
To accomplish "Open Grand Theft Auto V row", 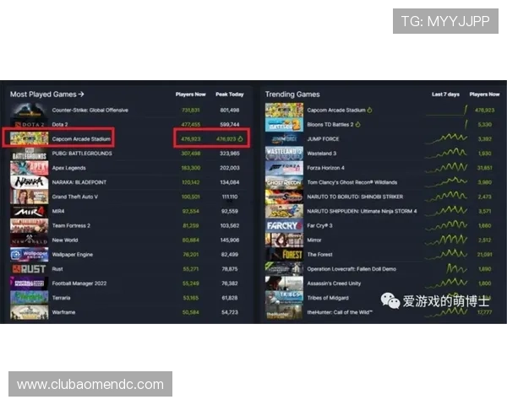I will point(74,197).
